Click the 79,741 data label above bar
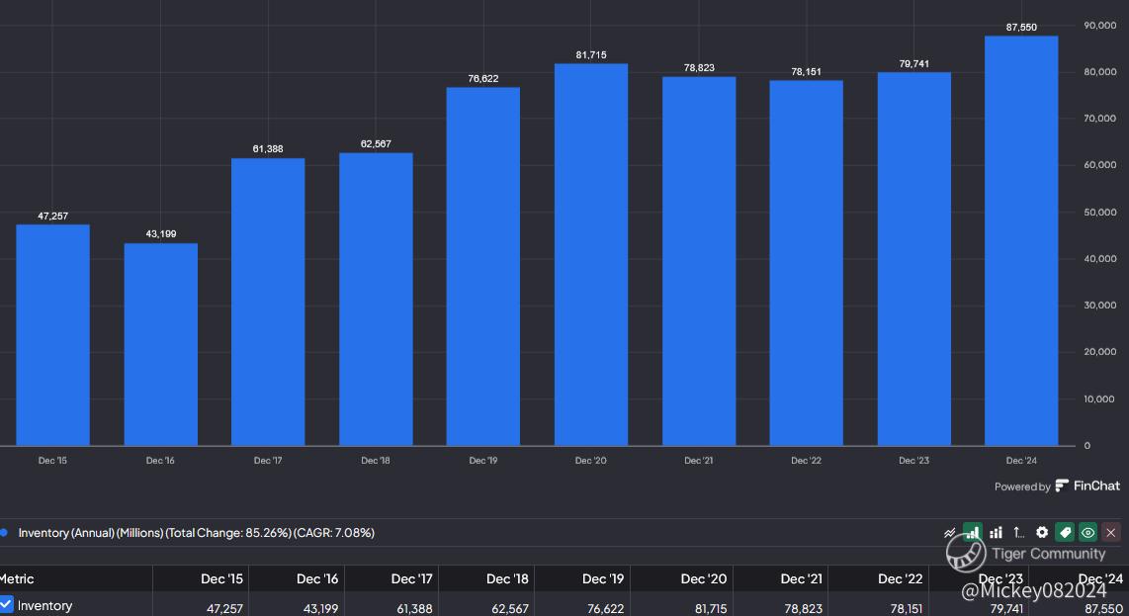Screen dimensions: 1129x616 (x=914, y=64)
